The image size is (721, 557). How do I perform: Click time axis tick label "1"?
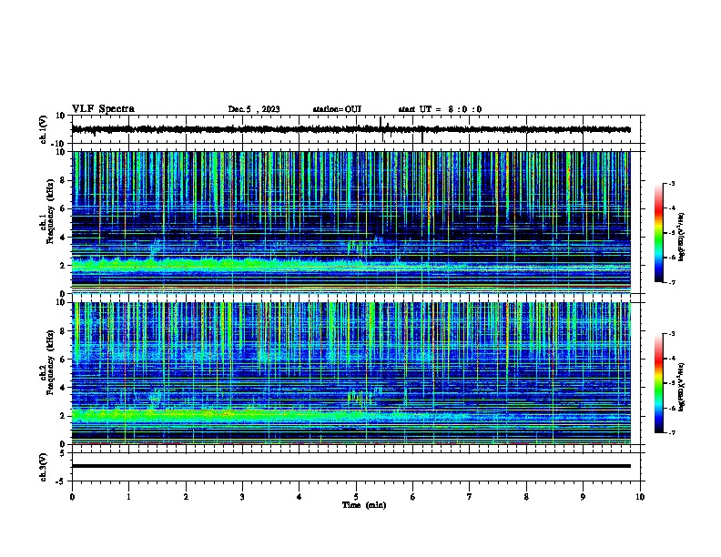pos(128,497)
